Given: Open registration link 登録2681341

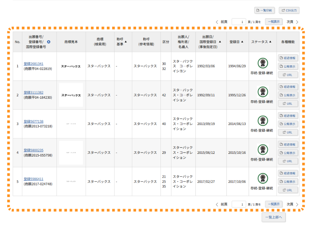Looking at the screenshot, I should pos(33,64).
